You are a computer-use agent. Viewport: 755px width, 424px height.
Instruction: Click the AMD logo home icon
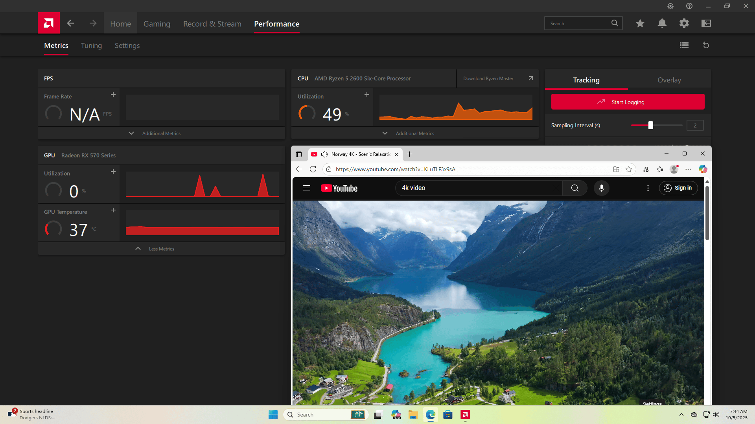[x=49, y=23]
